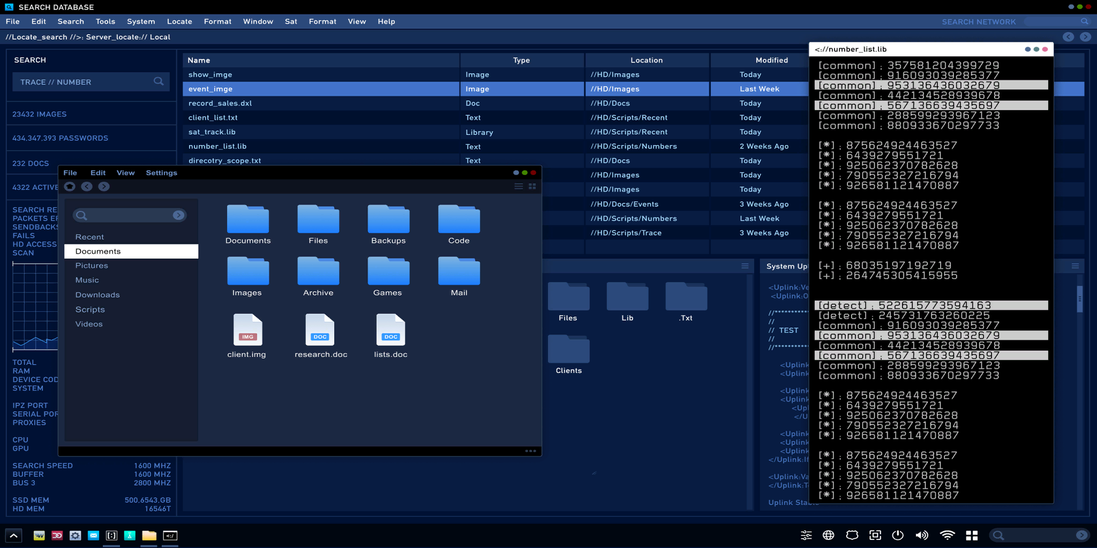The width and height of the screenshot is (1097, 548).
Task: Switch the file manager to grid view
Action: pyautogui.click(x=532, y=186)
